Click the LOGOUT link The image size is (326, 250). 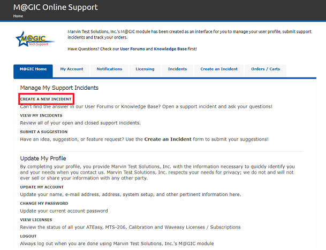click(x=28, y=236)
